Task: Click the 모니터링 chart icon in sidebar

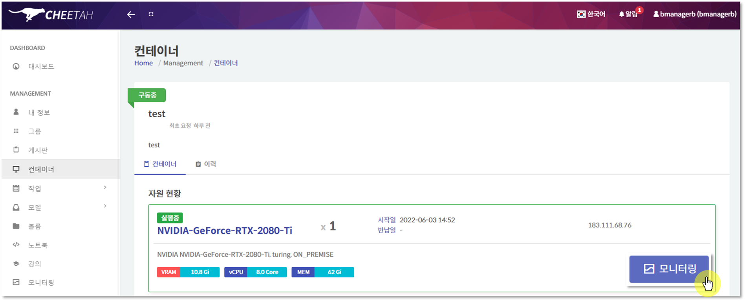Action: coord(16,282)
